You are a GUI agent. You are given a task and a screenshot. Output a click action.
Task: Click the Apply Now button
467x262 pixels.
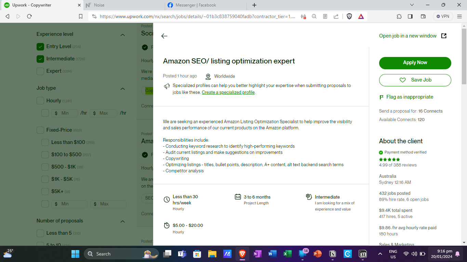[x=415, y=63]
